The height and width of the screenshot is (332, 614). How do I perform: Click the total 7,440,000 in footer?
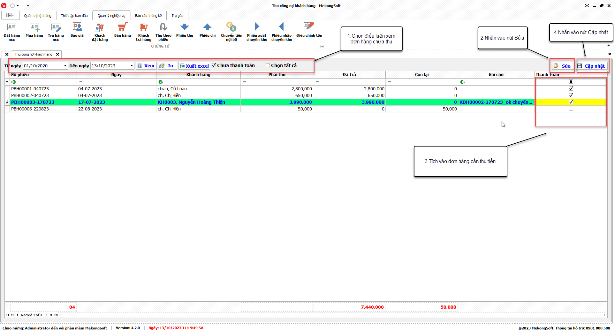tap(372, 307)
